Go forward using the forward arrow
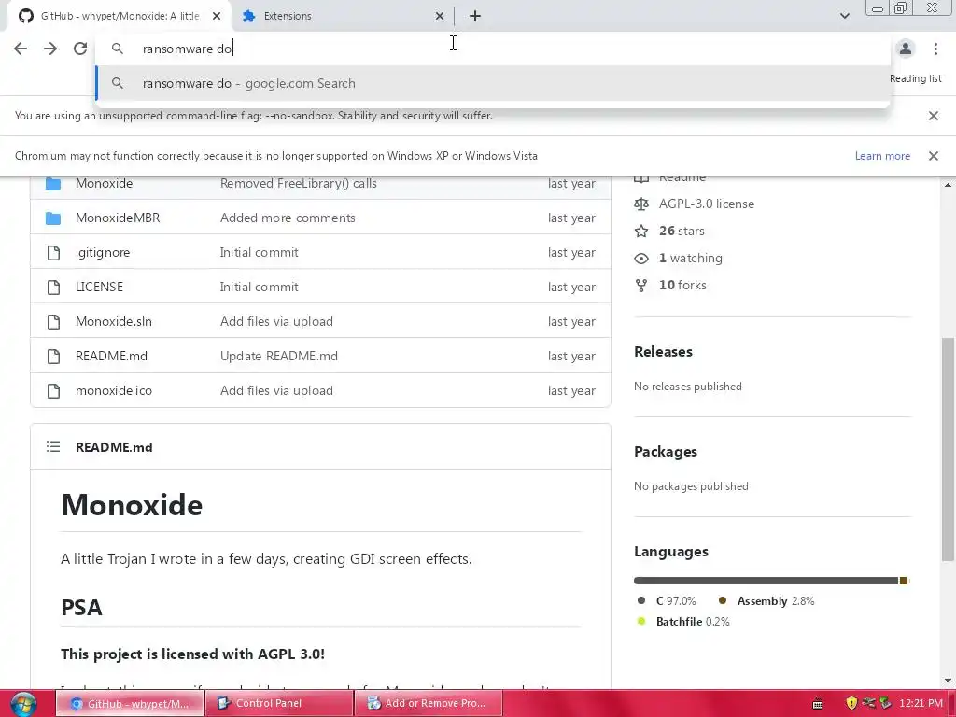The width and height of the screenshot is (956, 717). coord(50,49)
